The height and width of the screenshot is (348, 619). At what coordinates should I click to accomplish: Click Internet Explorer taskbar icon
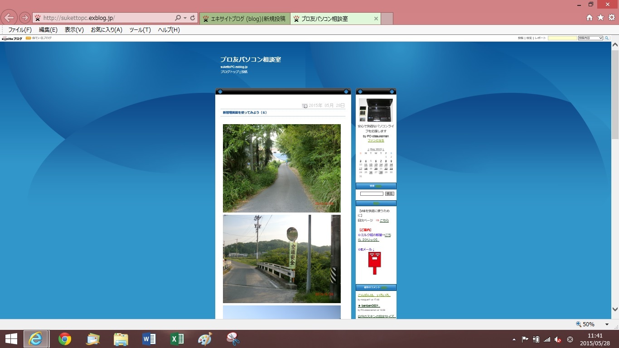coord(36,339)
